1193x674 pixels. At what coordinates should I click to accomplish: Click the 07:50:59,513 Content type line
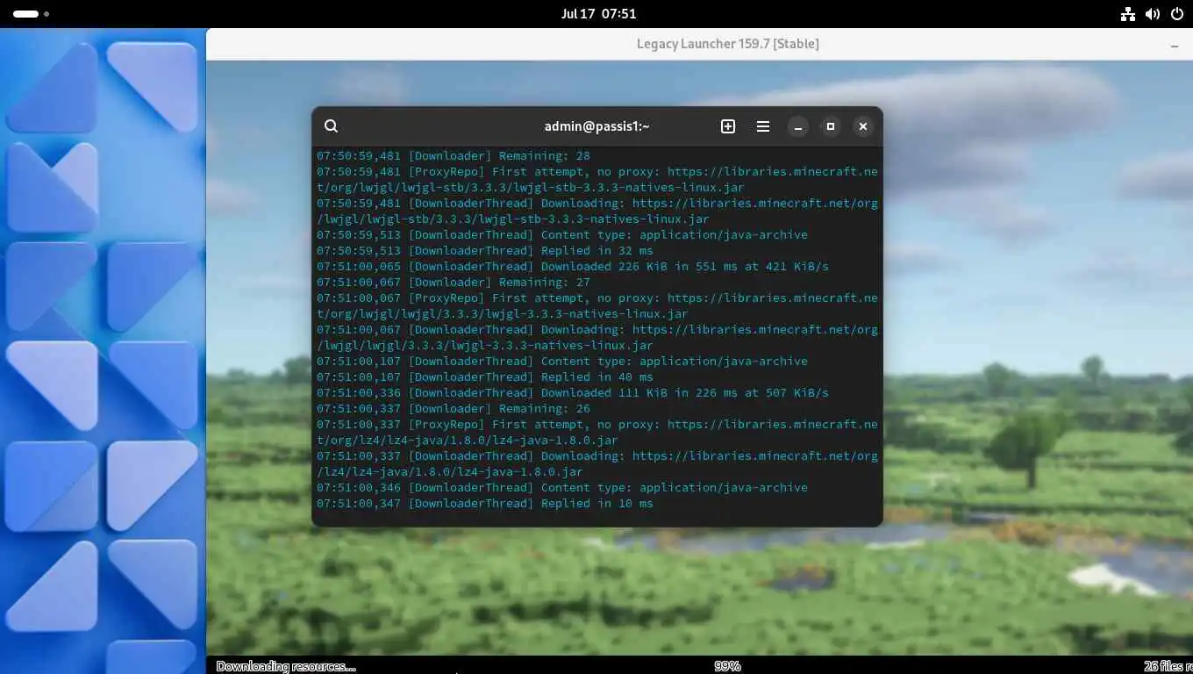click(x=562, y=235)
